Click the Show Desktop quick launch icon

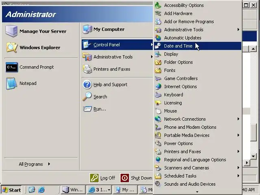(x=32, y=190)
